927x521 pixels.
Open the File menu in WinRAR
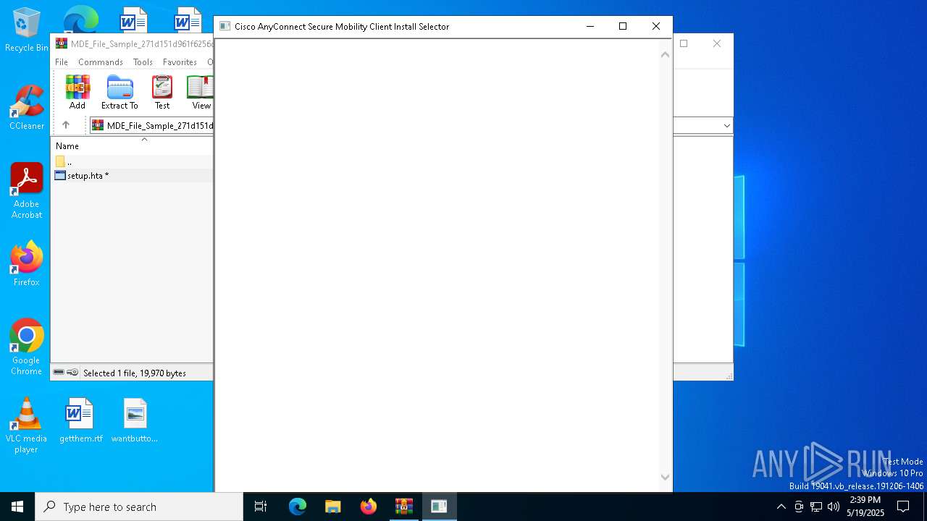[62, 62]
